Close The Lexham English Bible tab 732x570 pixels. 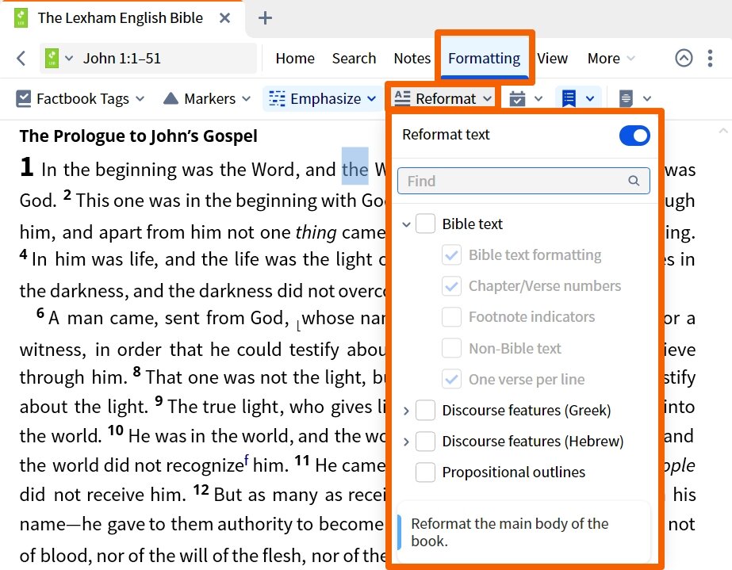pyautogui.click(x=224, y=18)
